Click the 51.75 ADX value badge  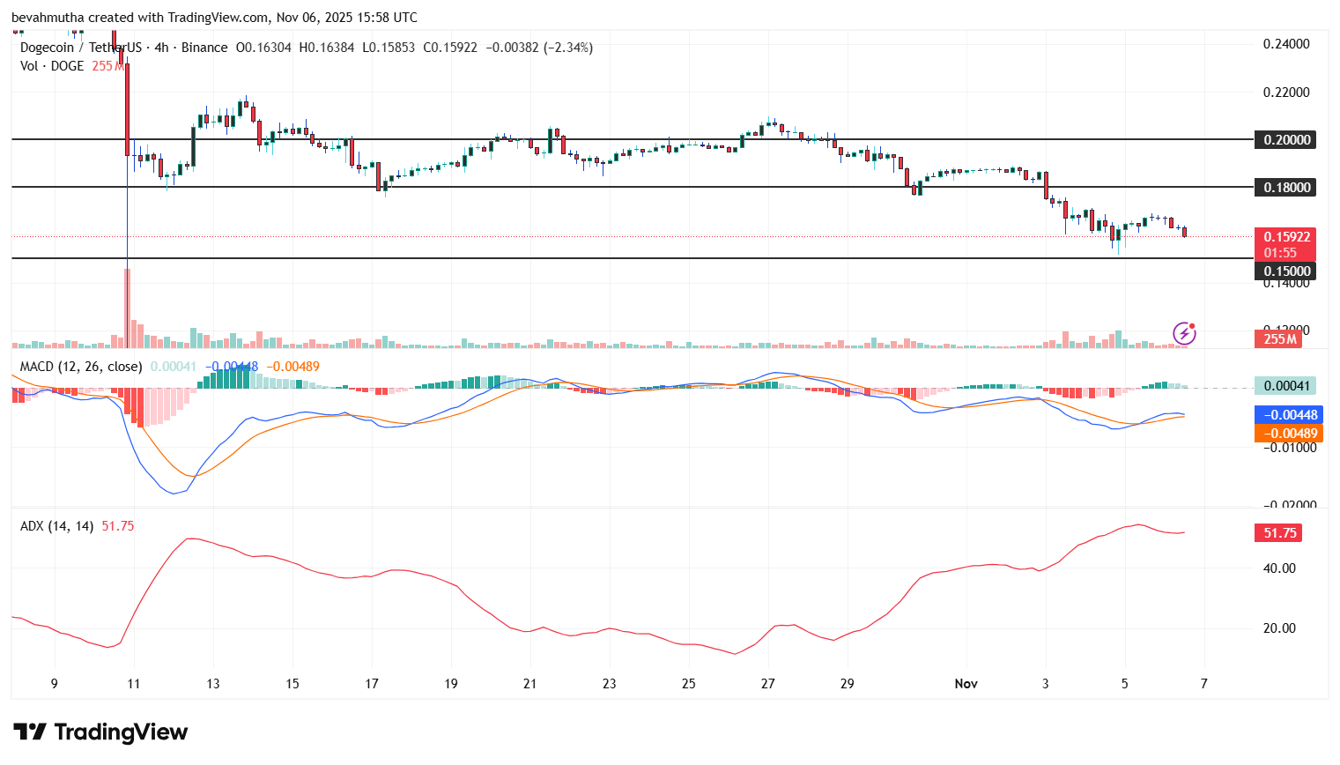tap(1280, 532)
